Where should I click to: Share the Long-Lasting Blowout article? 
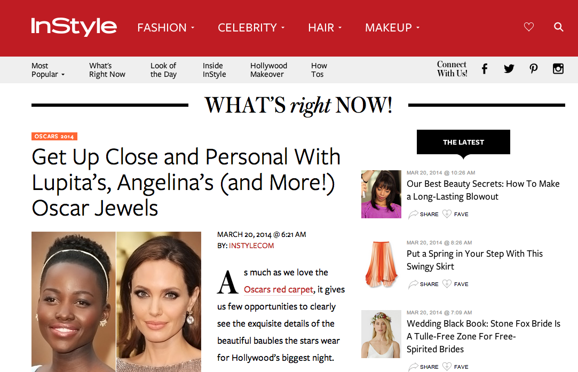click(423, 214)
